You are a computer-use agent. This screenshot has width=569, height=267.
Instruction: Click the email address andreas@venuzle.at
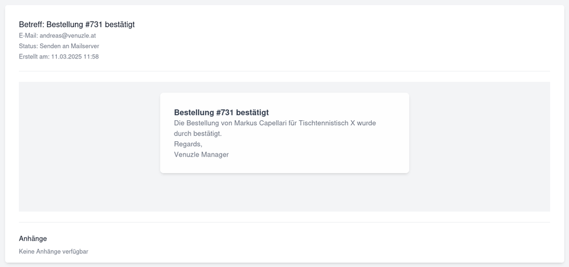67,36
